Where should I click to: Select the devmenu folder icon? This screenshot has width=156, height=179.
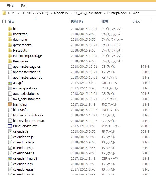pos(10,39)
